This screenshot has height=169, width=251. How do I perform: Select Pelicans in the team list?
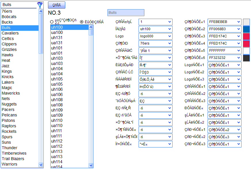pyautogui.click(x=20, y=115)
